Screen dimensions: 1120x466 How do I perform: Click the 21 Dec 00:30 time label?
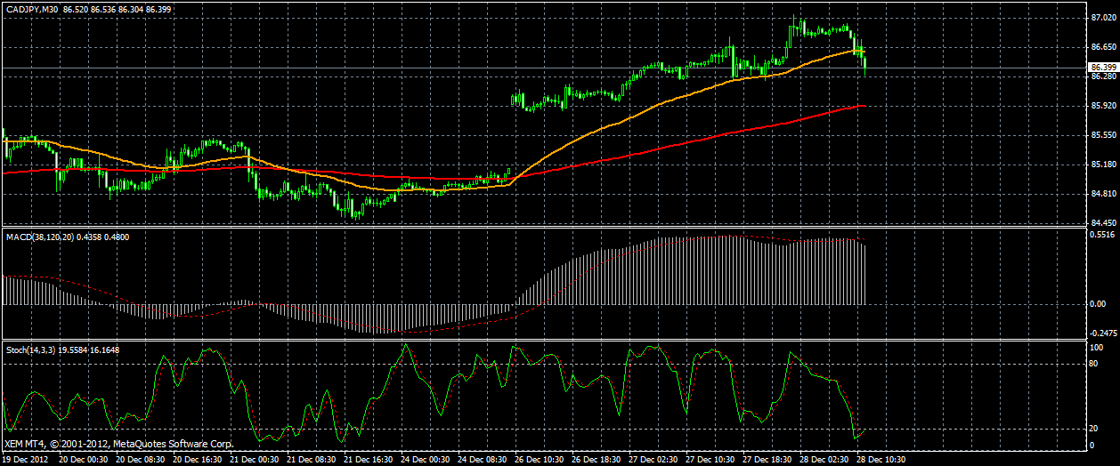tap(253, 460)
